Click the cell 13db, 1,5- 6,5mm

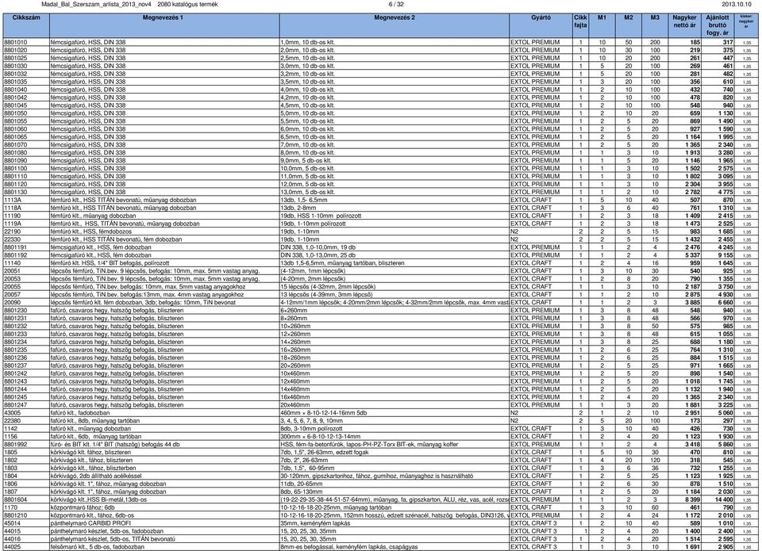[304, 200]
